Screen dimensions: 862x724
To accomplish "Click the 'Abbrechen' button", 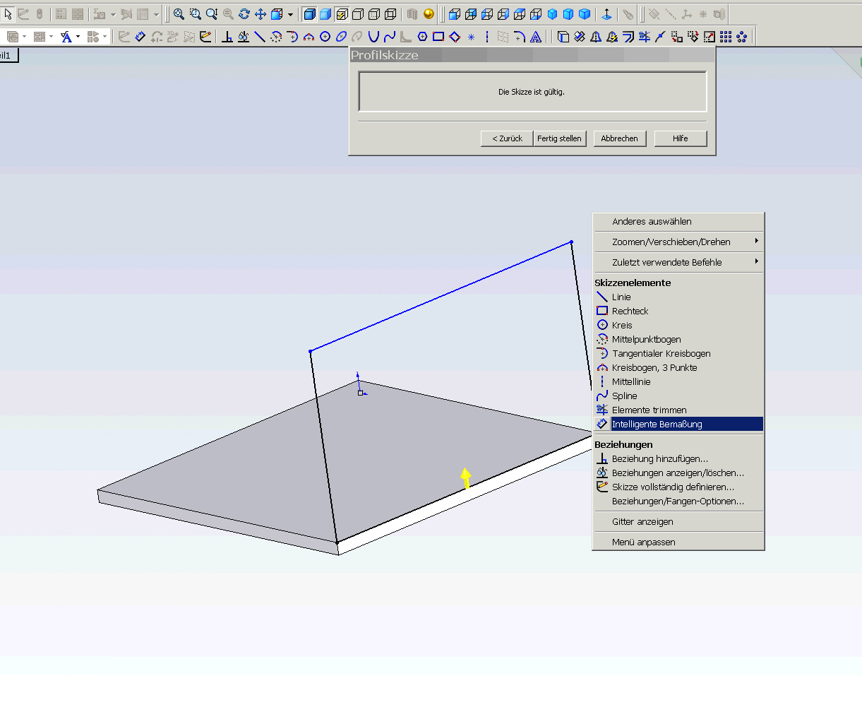I will [x=619, y=138].
